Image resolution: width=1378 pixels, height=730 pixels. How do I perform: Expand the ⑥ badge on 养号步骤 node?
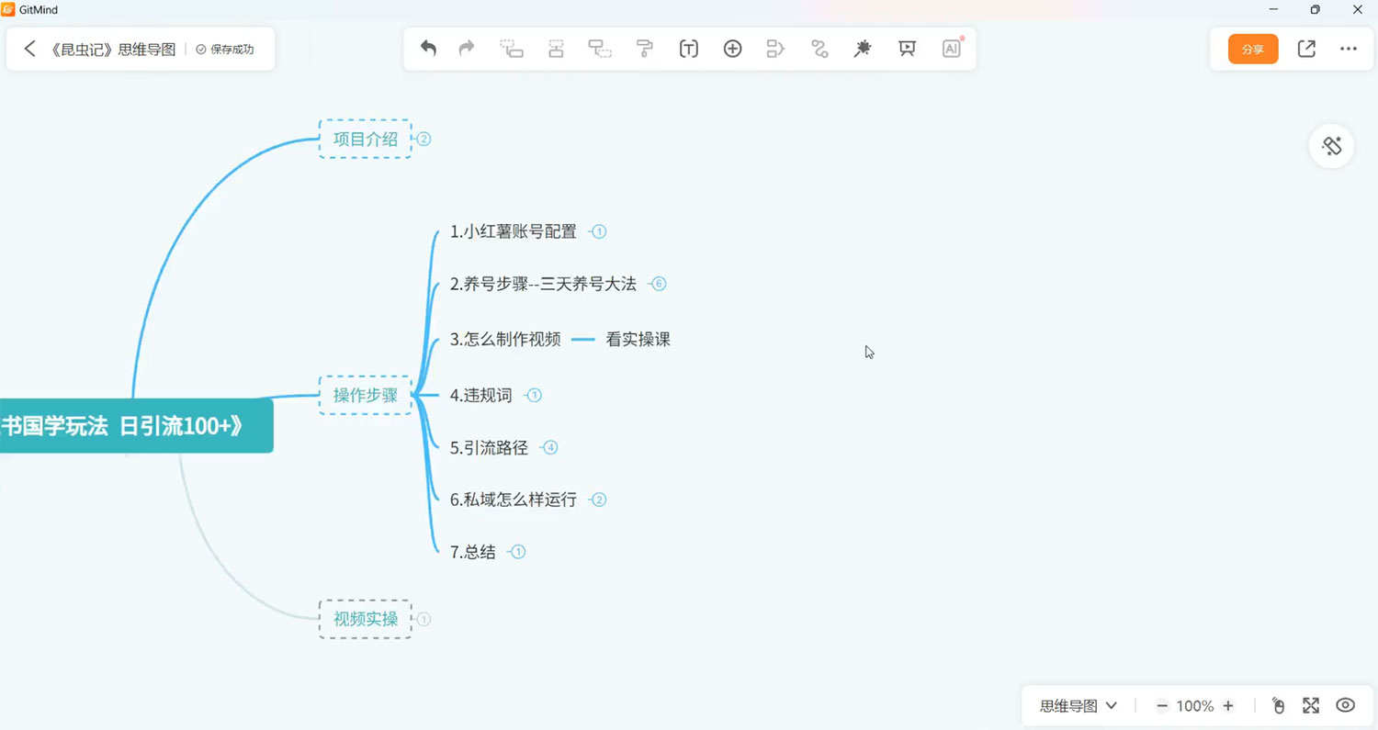tap(658, 284)
